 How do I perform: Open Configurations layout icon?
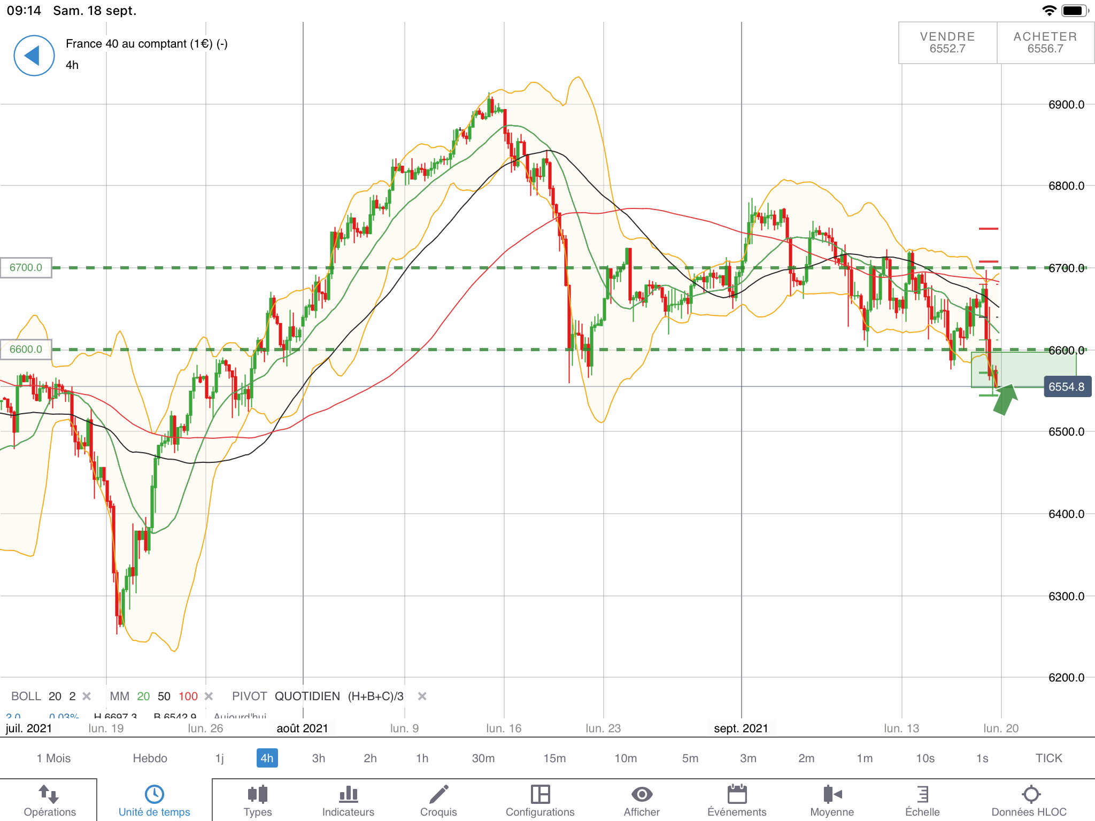(x=540, y=794)
